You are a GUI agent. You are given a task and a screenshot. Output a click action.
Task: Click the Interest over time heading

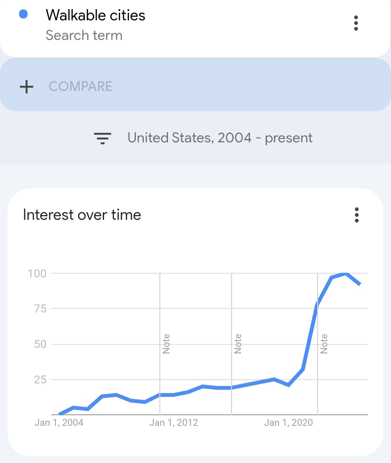pos(82,215)
